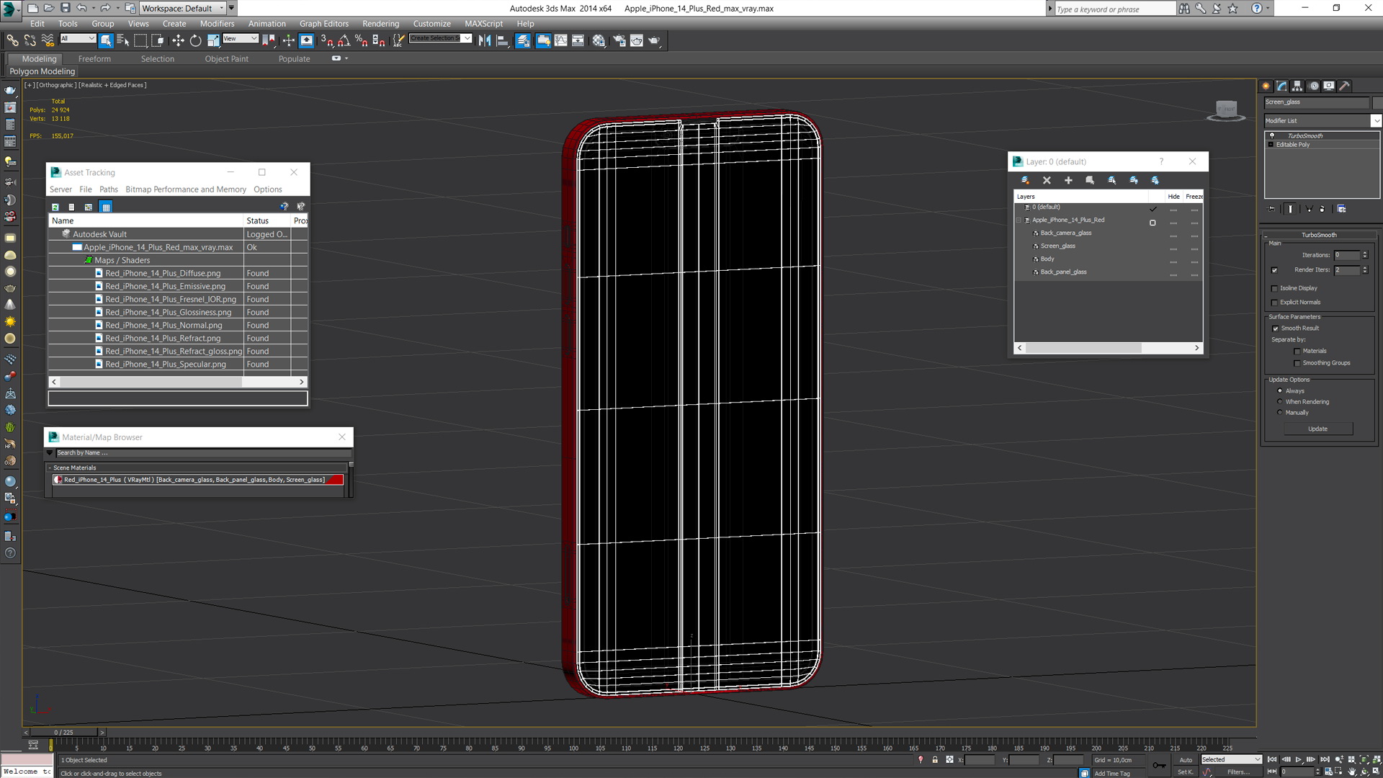This screenshot has height=778, width=1383.
Task: Select Manually update option
Action: (x=1280, y=413)
